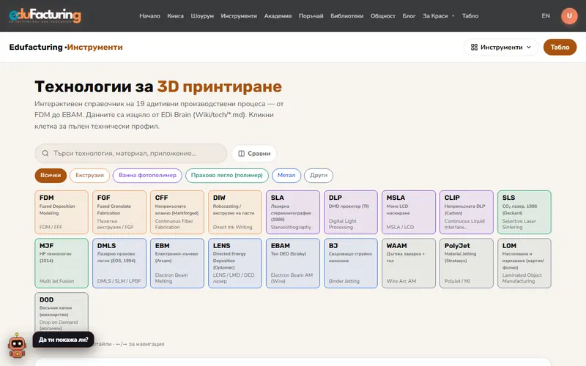
Task: Open the WAAM card
Action: [x=409, y=264]
